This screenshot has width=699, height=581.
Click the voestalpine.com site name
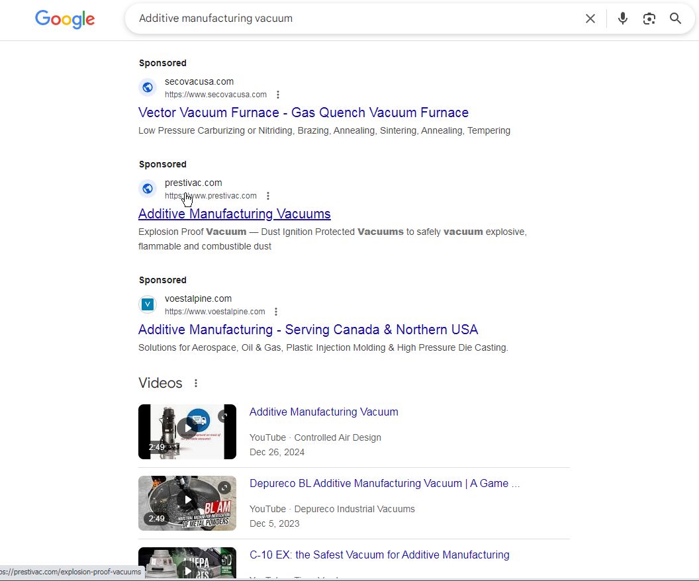click(199, 298)
